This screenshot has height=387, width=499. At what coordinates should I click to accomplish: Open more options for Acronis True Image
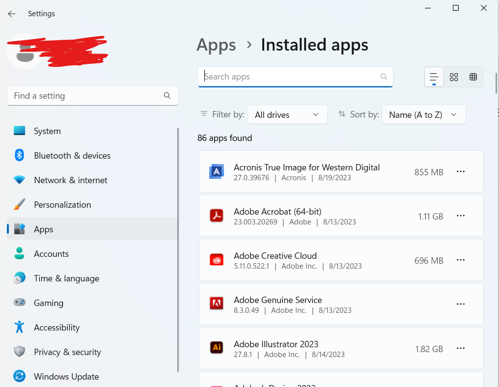pyautogui.click(x=461, y=171)
